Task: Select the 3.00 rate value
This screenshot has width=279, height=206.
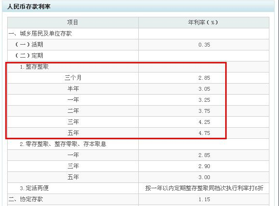Action: point(204,177)
